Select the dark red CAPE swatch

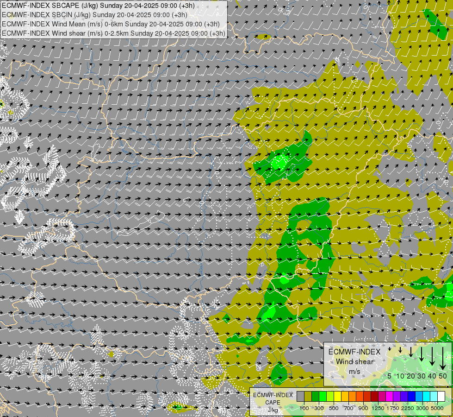click(375, 396)
